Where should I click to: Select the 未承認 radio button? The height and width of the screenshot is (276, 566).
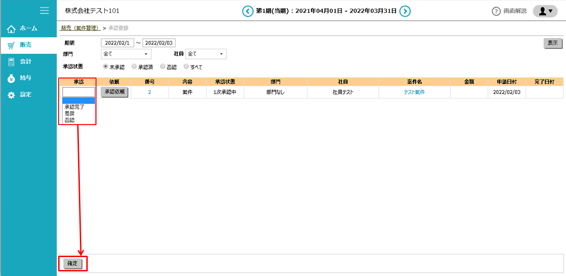106,66
